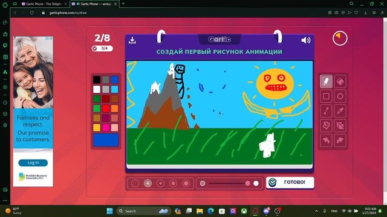Close the first Gartic Phone tab
The height and width of the screenshot is (217, 387).
(x=65, y=4)
